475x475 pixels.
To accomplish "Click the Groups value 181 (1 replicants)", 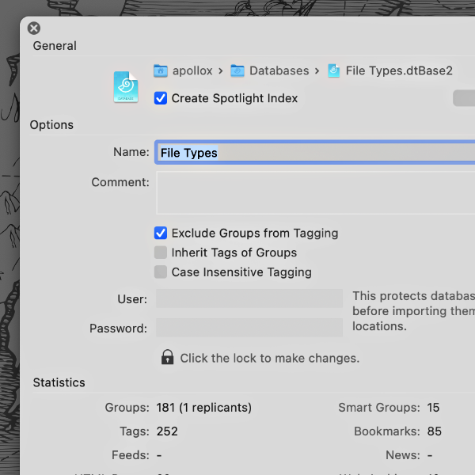I will pyautogui.click(x=204, y=408).
